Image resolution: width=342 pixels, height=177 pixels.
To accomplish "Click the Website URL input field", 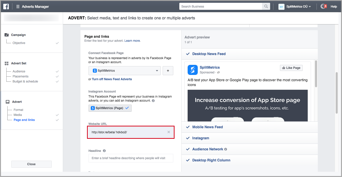I will (131, 132).
